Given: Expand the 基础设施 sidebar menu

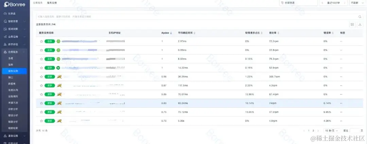Looking at the screenshot, I should (x=24, y=136).
